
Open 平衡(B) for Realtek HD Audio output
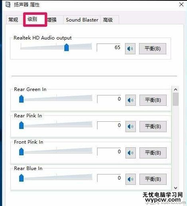pos(153,49)
